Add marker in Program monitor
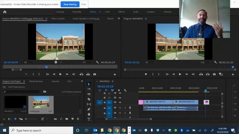 click(x=146, y=74)
